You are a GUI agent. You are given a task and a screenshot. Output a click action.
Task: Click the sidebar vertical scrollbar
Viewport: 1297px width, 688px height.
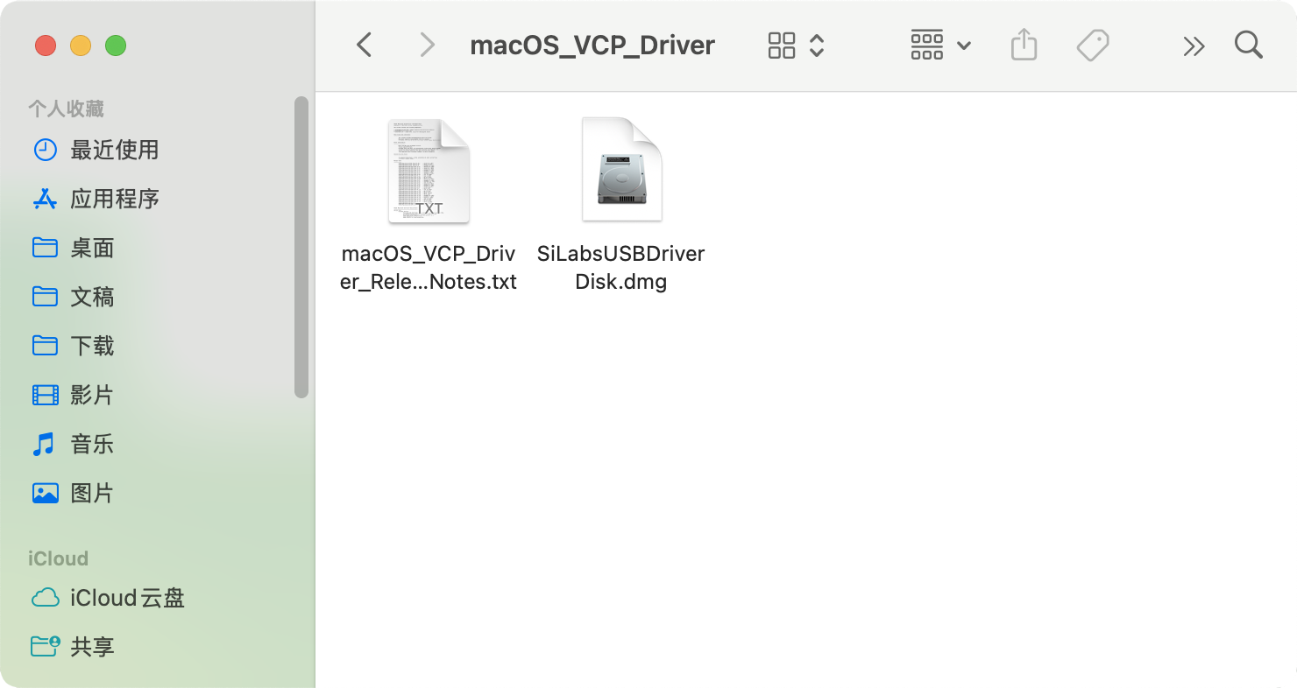coord(301,247)
